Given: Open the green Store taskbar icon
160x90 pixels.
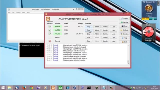Looking at the screenshot, I should point(60,88).
